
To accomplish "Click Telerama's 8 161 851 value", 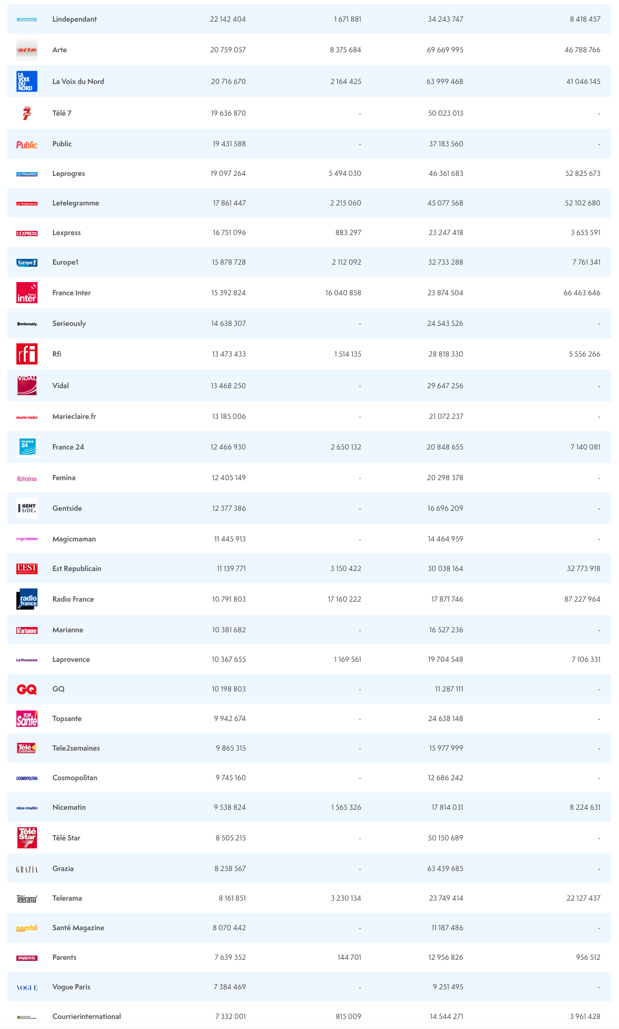I will 232,898.
